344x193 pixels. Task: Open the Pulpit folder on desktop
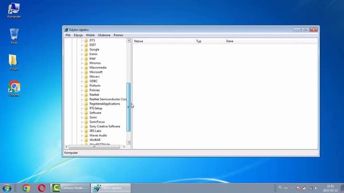click(13, 62)
